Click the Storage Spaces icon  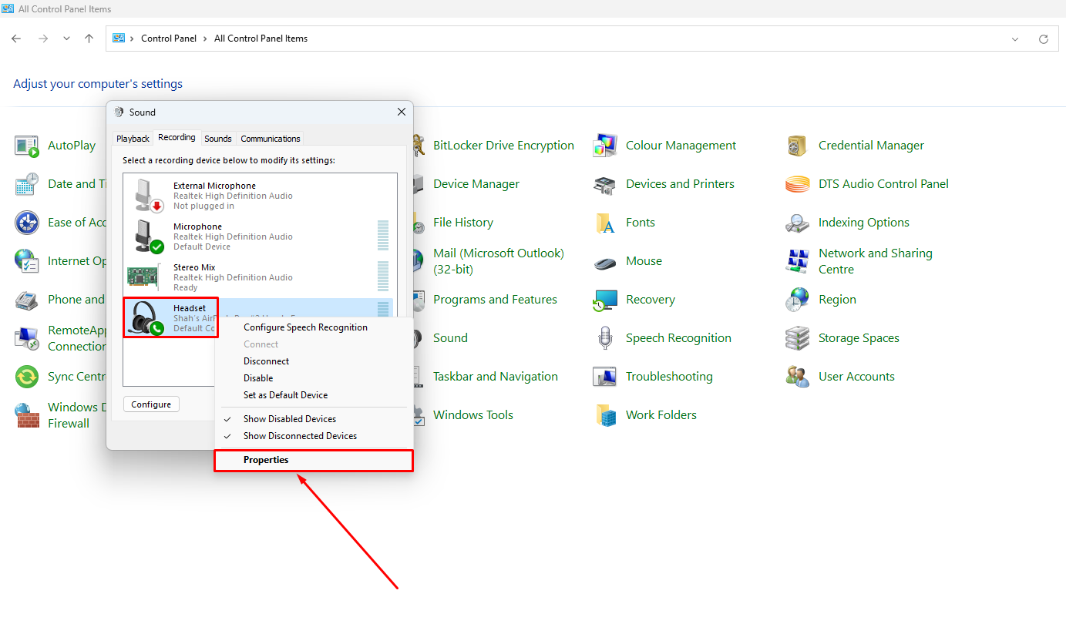[x=798, y=338]
